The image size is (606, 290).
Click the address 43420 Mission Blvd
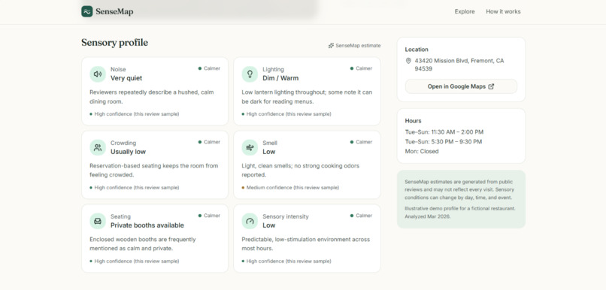459,65
